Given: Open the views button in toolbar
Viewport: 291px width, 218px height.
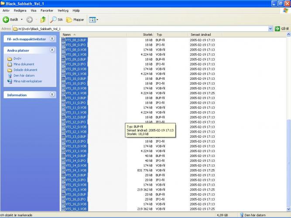Looking at the screenshot, I should click(x=93, y=20).
